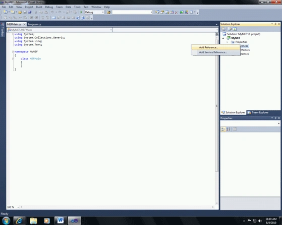Switch to Team Explorer tab

pyautogui.click(x=258, y=113)
